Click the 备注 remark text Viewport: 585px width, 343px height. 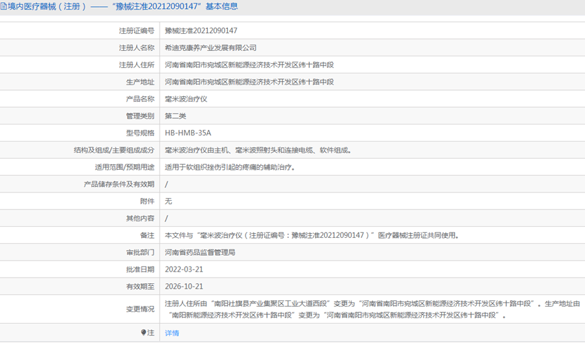click(311, 235)
